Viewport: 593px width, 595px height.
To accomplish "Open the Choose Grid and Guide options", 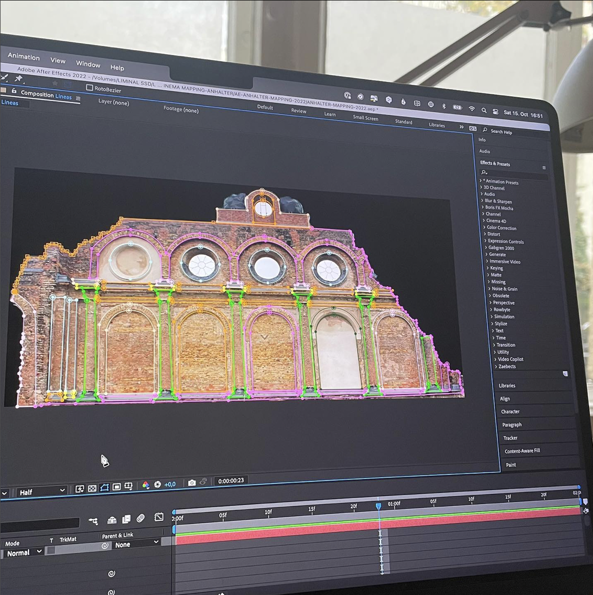I will 128,486.
